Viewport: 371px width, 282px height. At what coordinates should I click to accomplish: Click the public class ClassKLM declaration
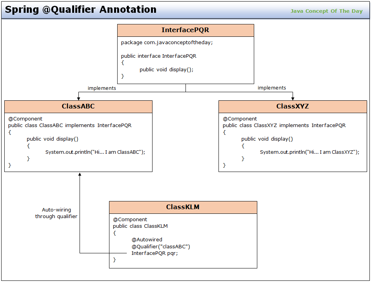(x=140, y=226)
